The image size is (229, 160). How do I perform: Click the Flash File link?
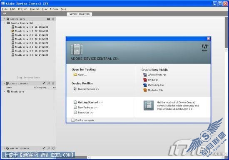coord(153,80)
